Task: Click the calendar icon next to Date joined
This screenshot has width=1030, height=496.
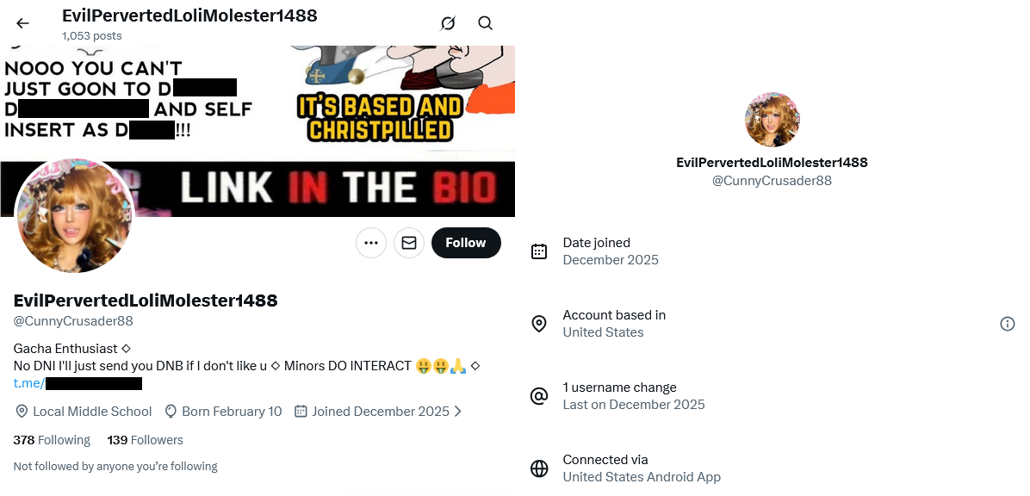Action: pyautogui.click(x=539, y=251)
